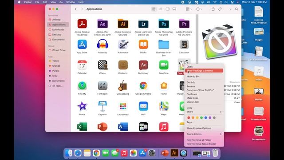The image size is (284, 160).
Task: Select the Chess app icon
Action: pyautogui.click(x=103, y=65)
